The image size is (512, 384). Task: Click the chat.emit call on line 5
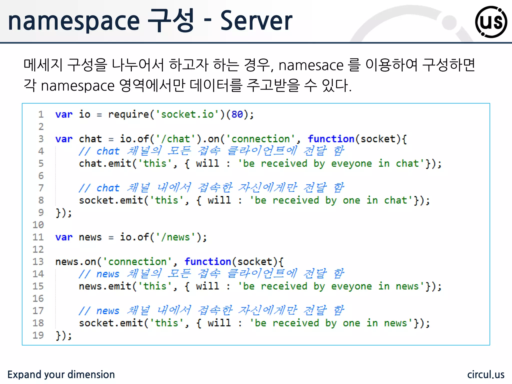(105, 163)
